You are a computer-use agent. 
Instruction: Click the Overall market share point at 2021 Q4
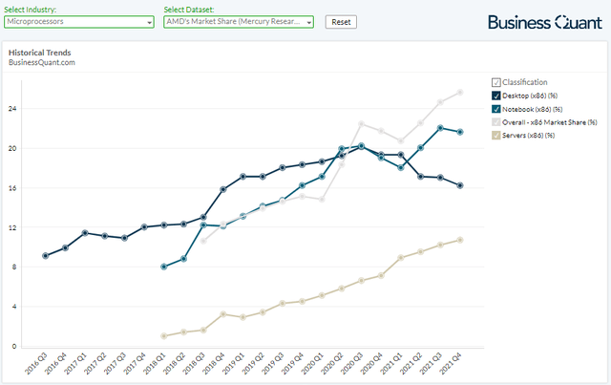tap(460, 93)
